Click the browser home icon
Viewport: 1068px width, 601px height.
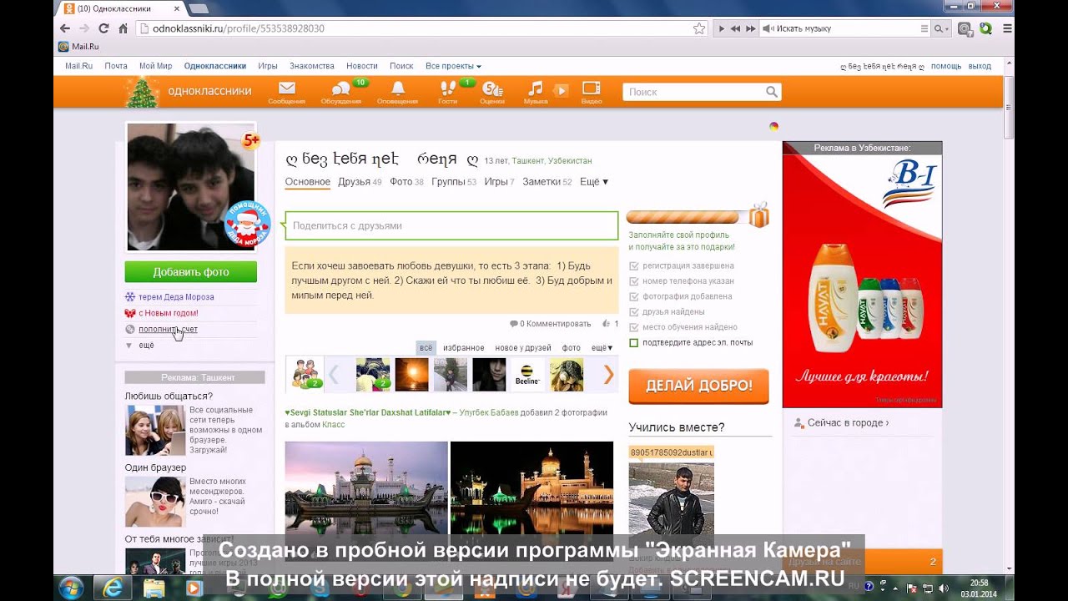point(123,28)
